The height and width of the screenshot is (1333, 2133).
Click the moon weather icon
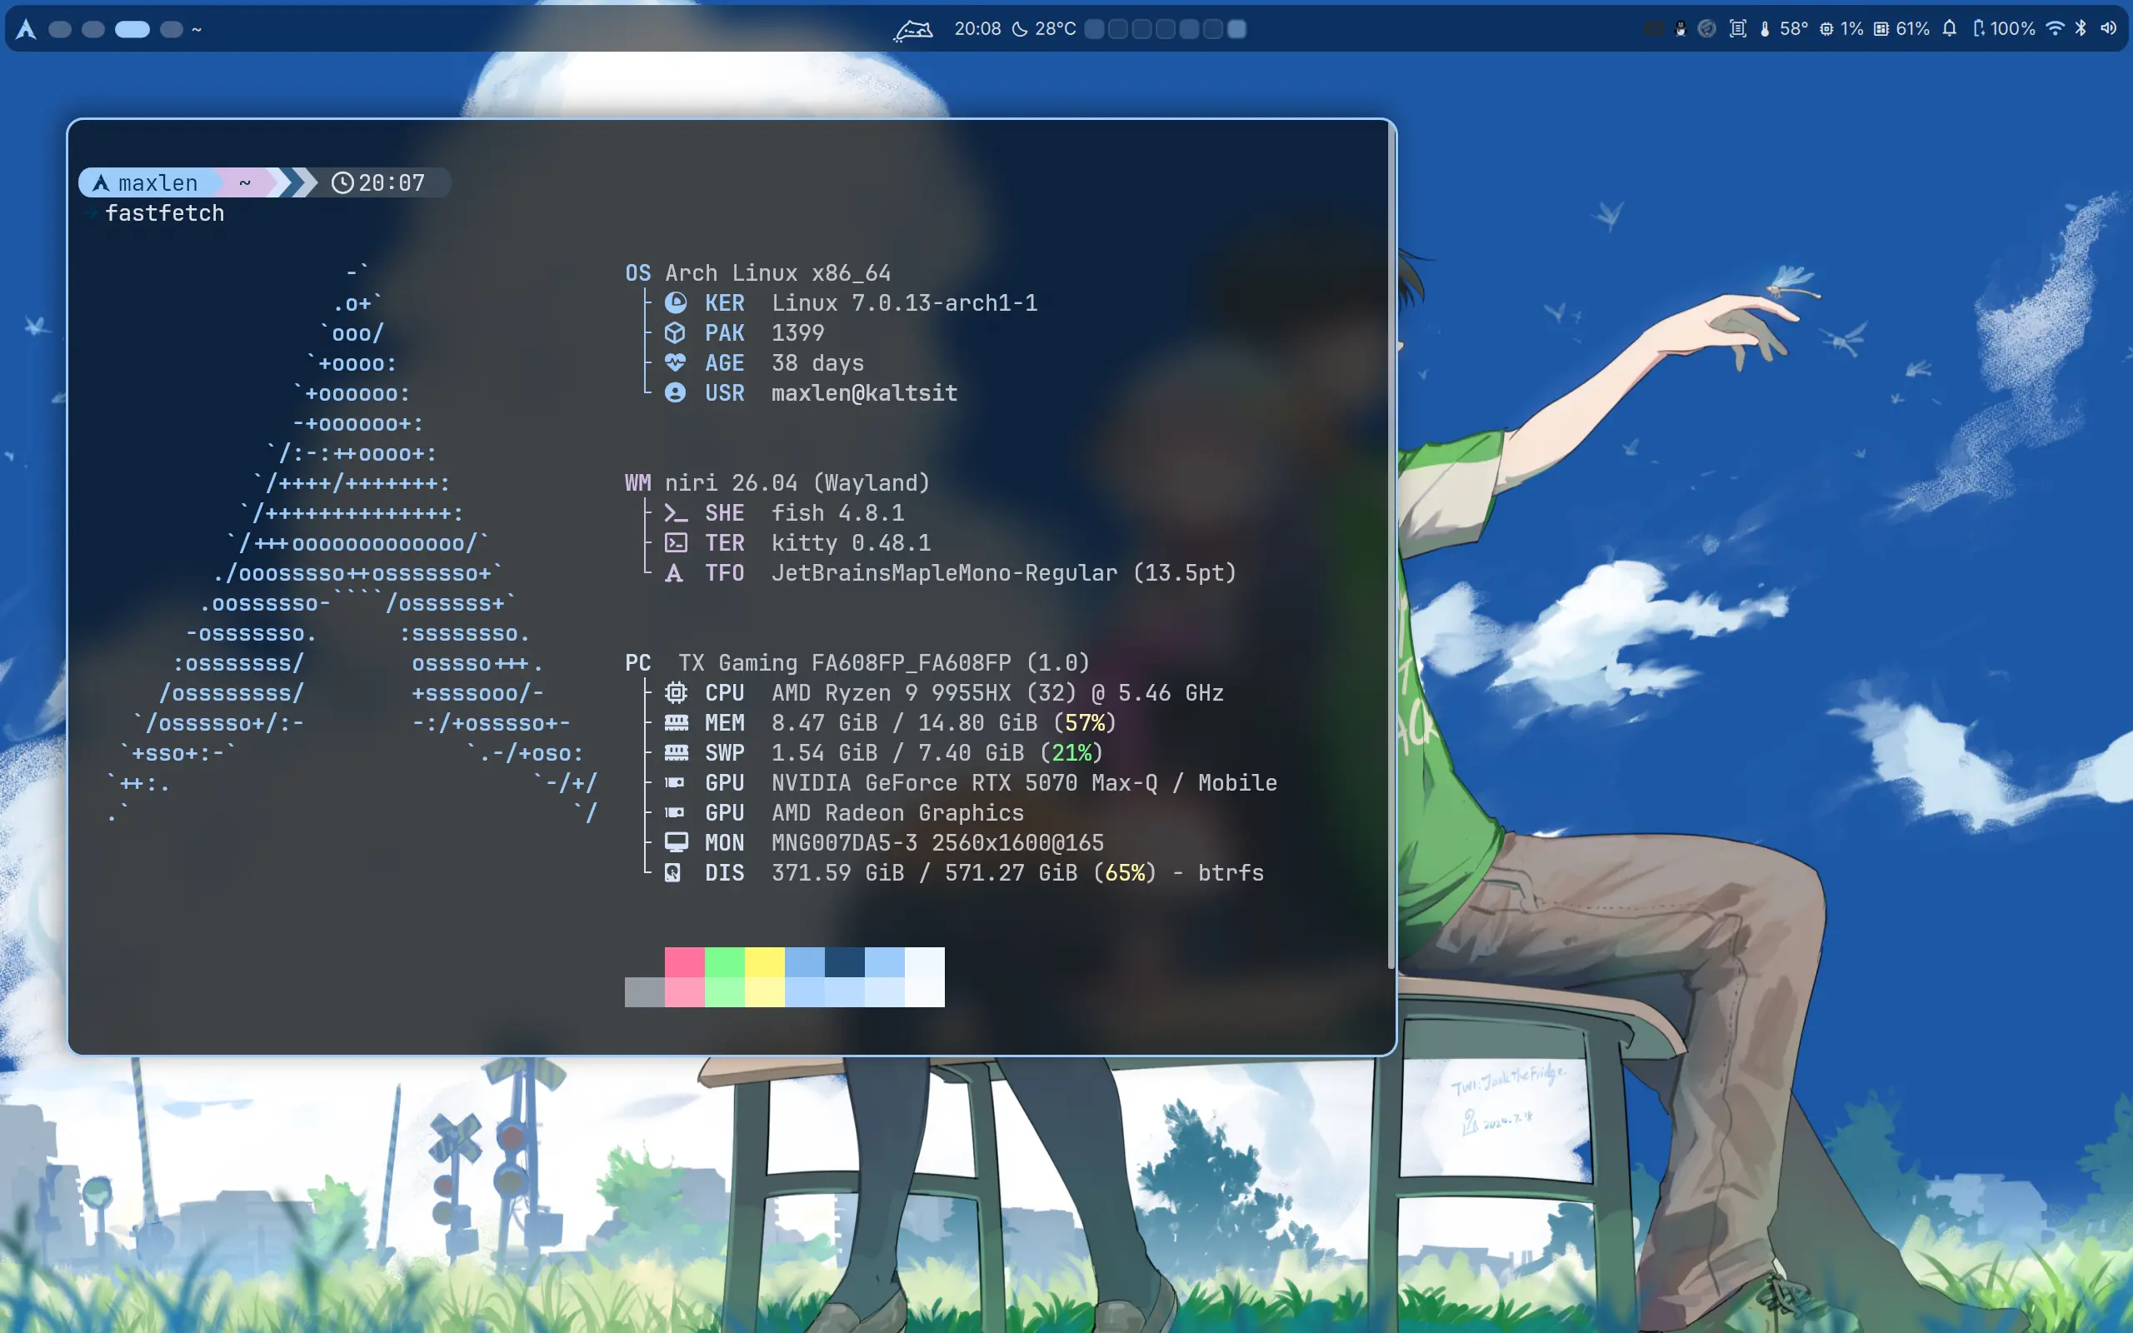(x=1020, y=29)
